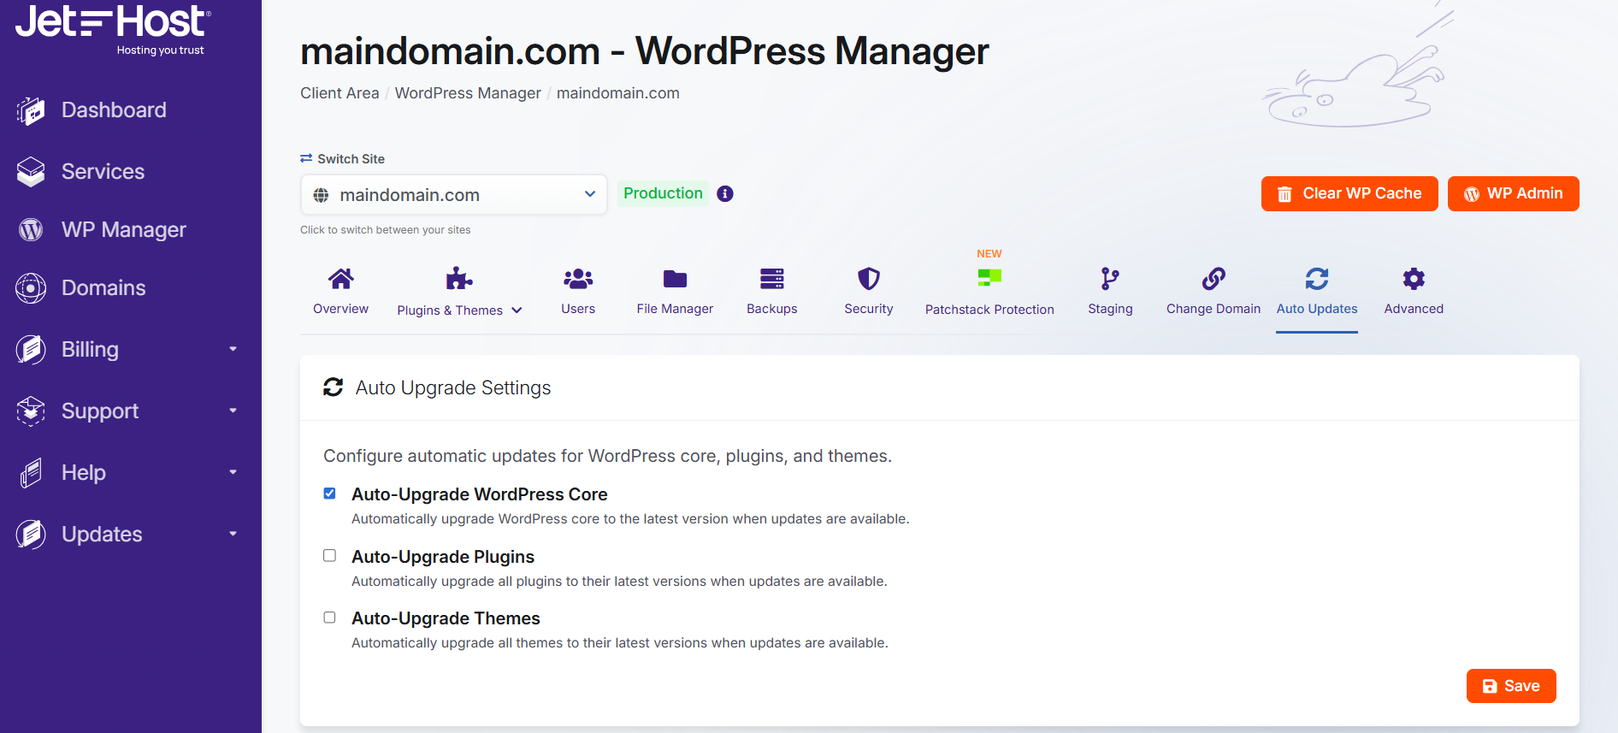Go to Client Area breadcrumb link
The image size is (1618, 733).
pyautogui.click(x=340, y=93)
